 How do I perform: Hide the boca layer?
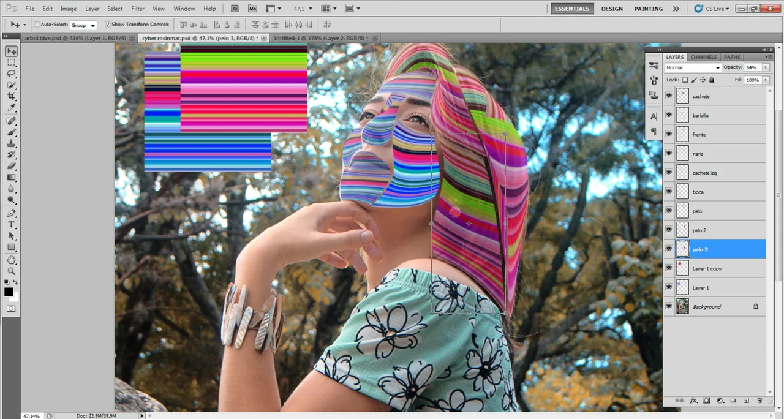pos(669,192)
